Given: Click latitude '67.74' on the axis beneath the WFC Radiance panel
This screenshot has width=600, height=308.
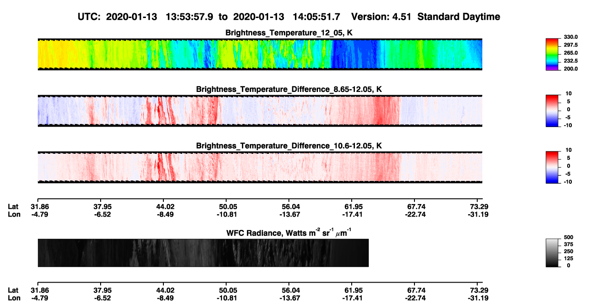Looking at the screenshot, I should pos(415,290).
